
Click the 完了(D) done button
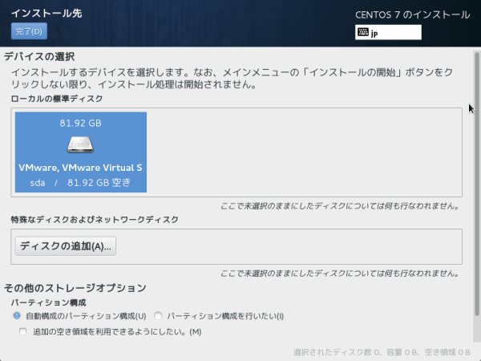point(29,31)
